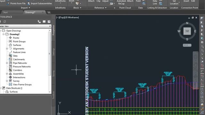Click the Data Shortcuts icon
205x115 pixels.
4,88
